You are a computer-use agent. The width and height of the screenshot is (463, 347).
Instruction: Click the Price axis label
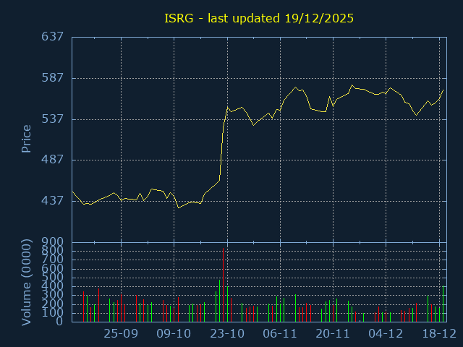(26, 139)
